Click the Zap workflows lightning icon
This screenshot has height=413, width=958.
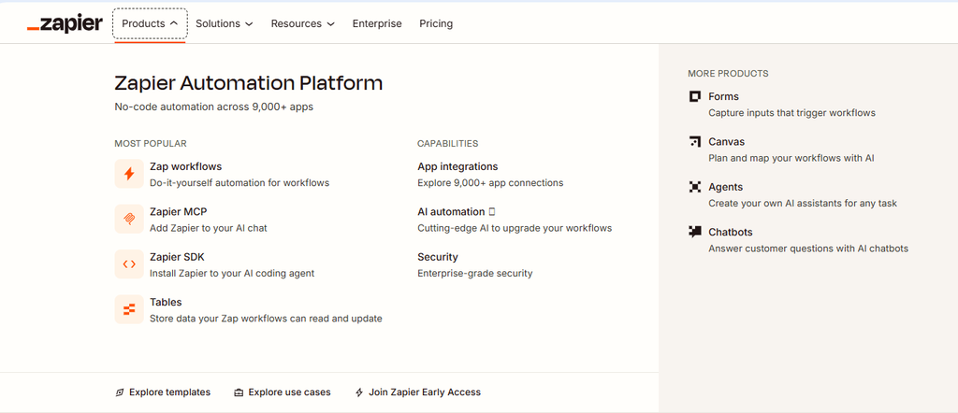[129, 174]
